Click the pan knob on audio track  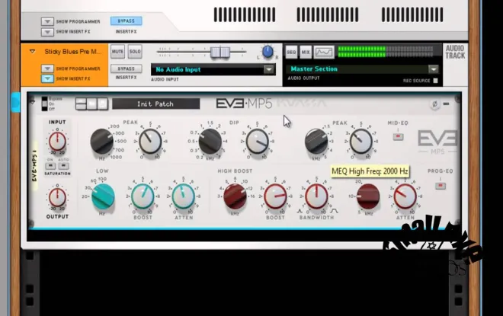coord(268,52)
